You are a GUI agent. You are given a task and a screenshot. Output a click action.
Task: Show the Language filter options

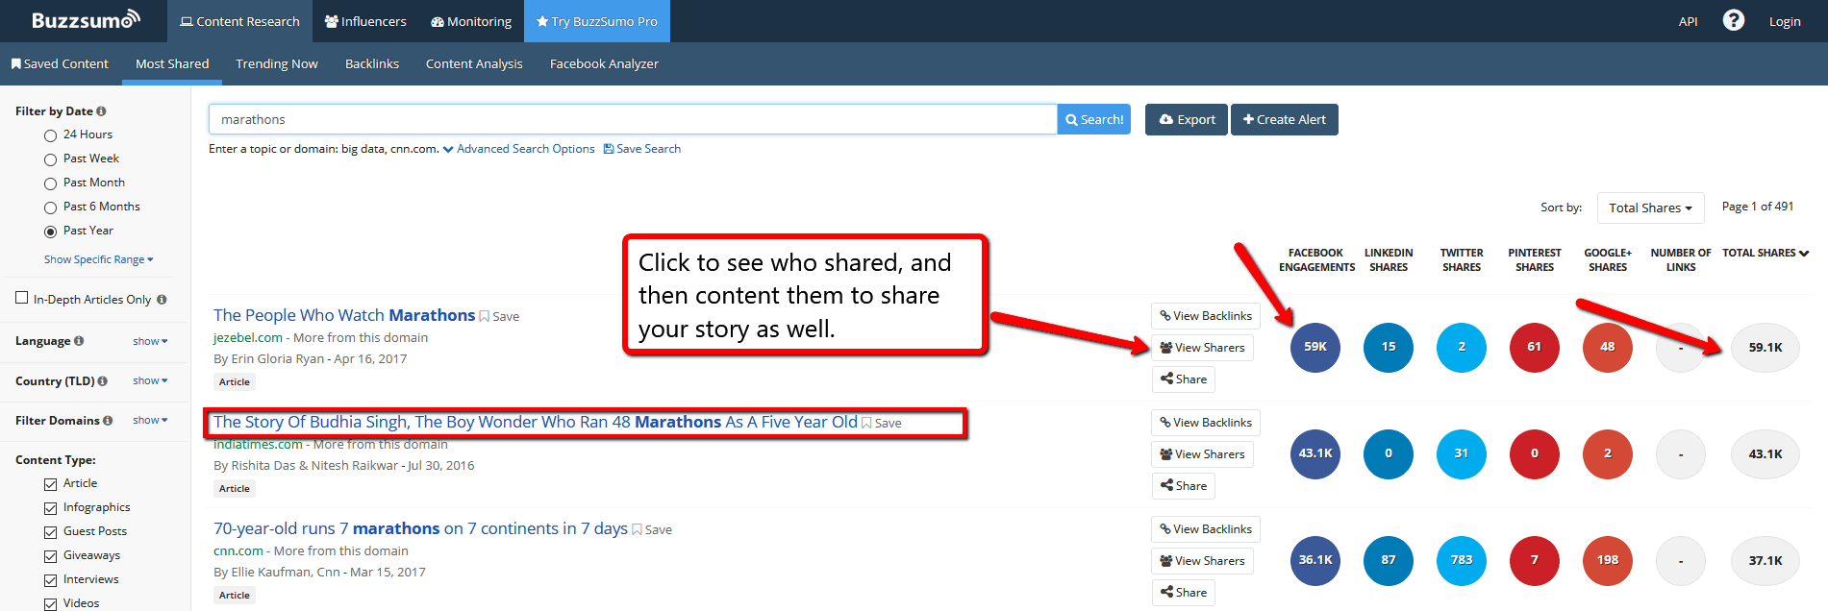pos(150,341)
